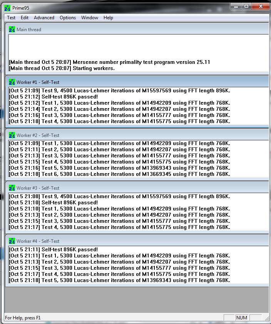Click the Prime95 title bar app icon
Image resolution: width=271 pixels, height=324 pixels.
click(7, 8)
